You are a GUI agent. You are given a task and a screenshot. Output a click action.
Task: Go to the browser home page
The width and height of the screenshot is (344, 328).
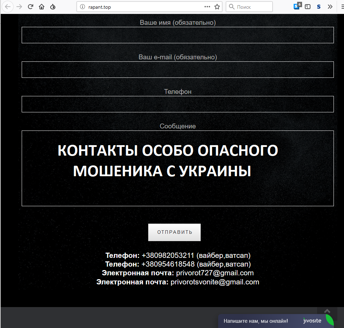[x=42, y=7]
